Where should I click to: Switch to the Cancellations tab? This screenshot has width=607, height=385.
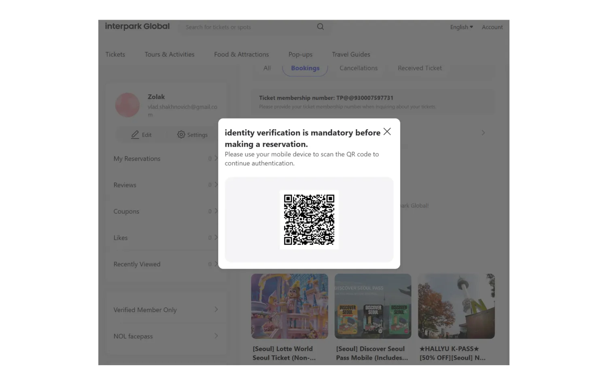coord(358,68)
